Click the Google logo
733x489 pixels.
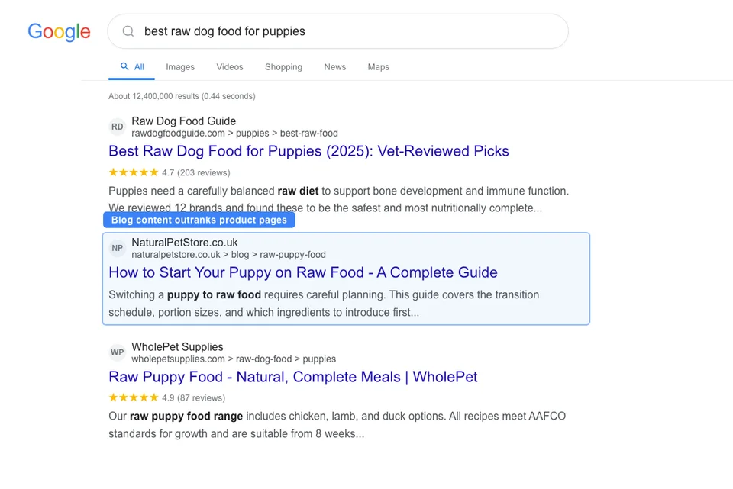(x=59, y=31)
